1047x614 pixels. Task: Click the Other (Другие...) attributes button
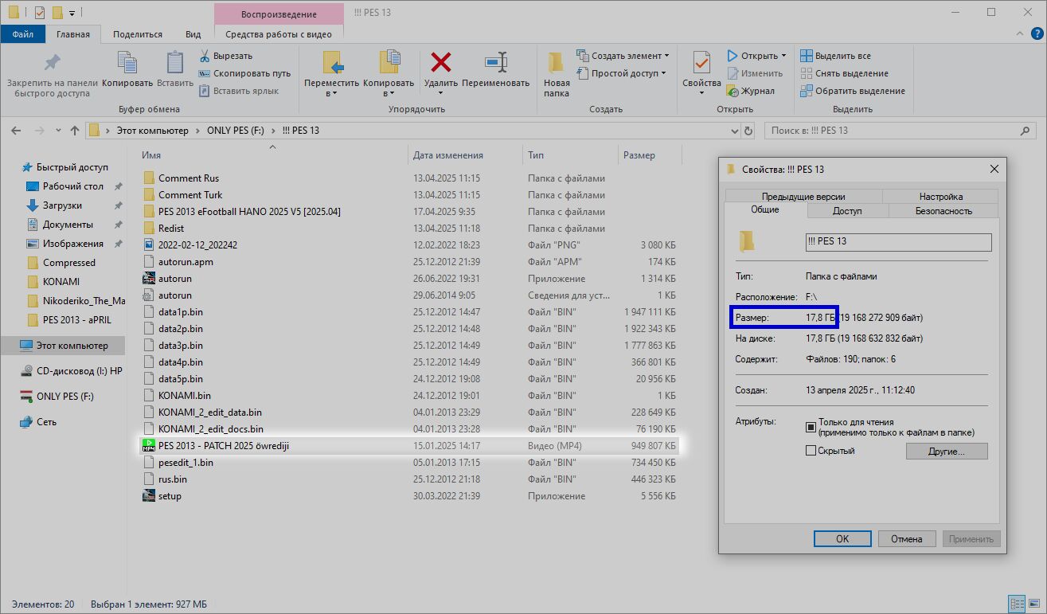(x=947, y=451)
